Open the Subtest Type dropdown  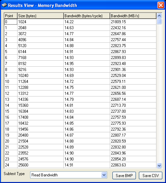(x=104, y=175)
